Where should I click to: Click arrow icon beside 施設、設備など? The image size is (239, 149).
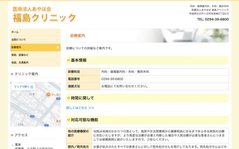[58, 55]
